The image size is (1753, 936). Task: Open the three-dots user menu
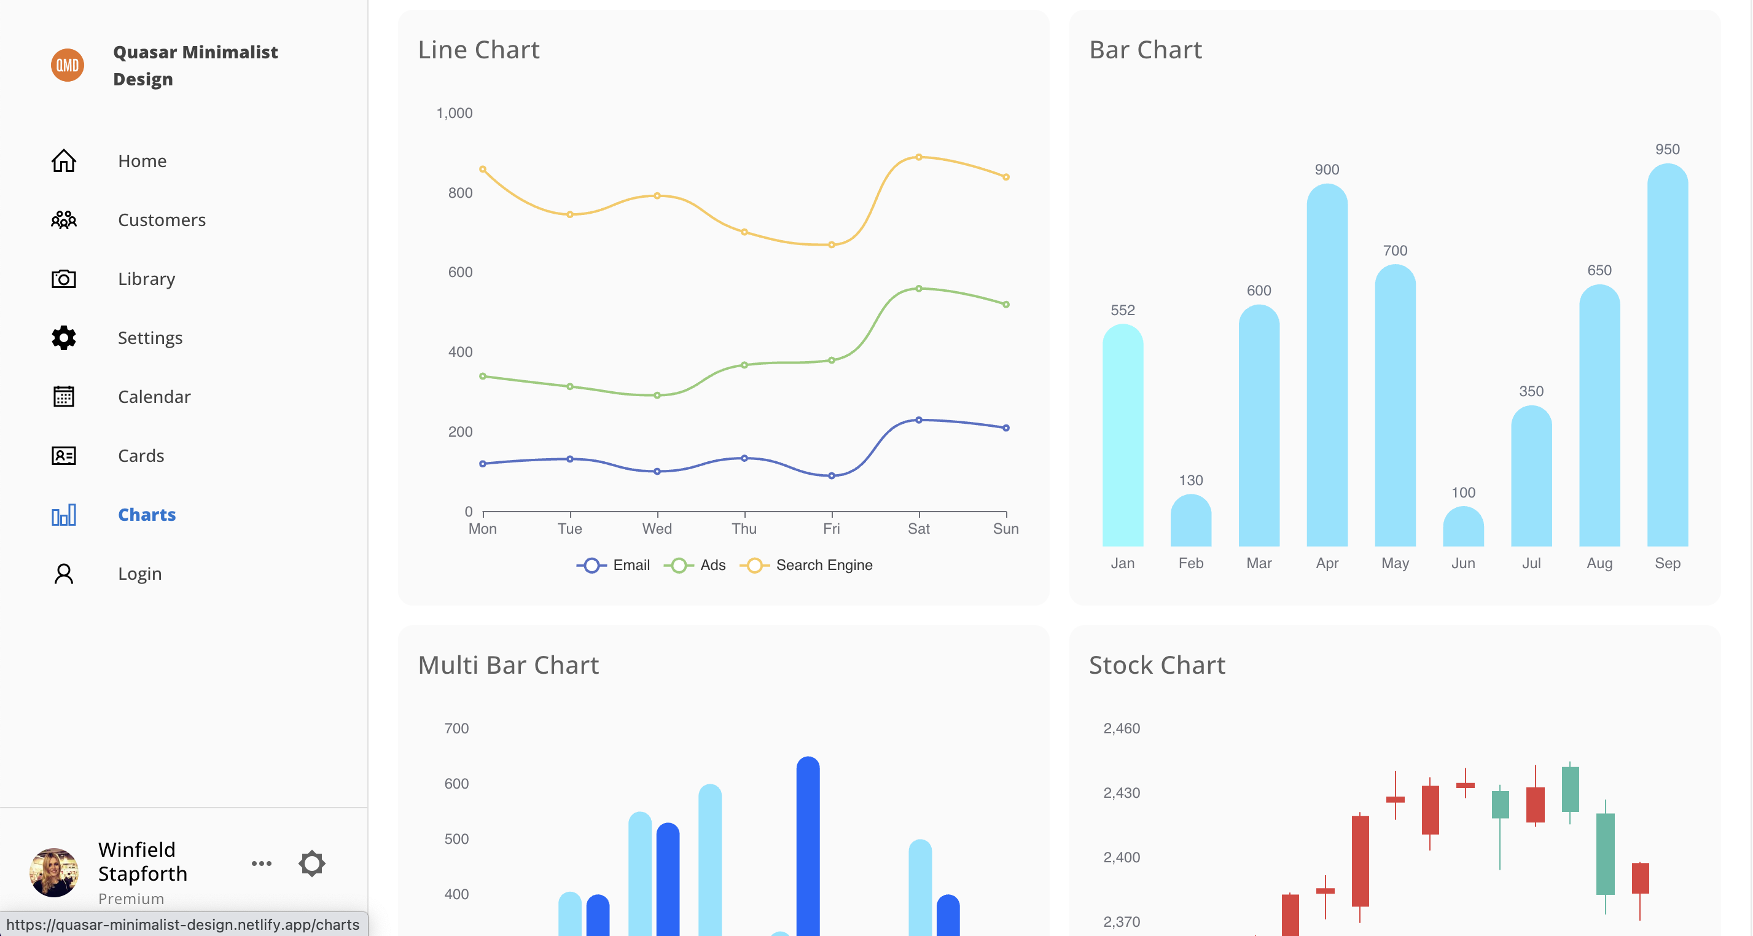coord(261,863)
